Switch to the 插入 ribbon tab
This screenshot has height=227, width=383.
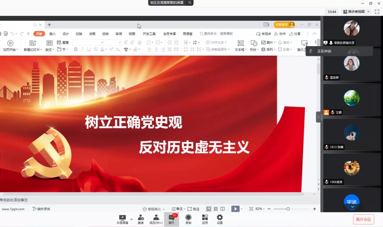pos(52,34)
